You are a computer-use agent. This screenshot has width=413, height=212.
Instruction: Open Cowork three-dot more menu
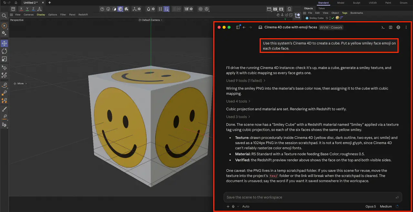pyautogui.click(x=406, y=27)
